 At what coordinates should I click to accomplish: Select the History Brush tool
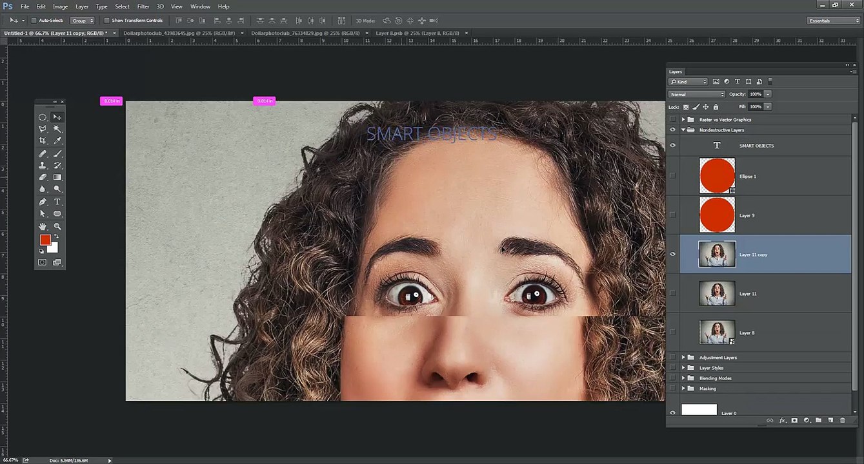point(57,166)
